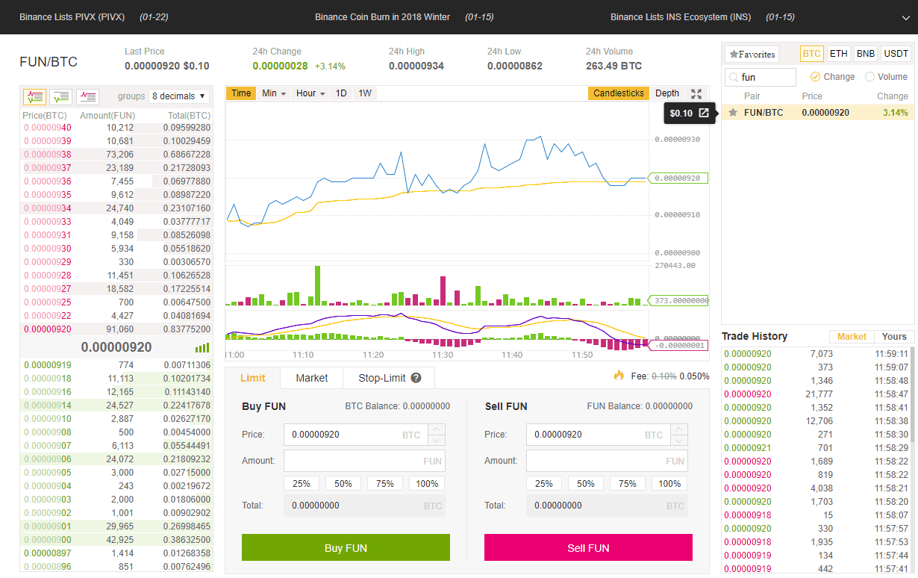This screenshot has height=578, width=918.
Task: Click the Stop-Limit help question mark icon
Action: [416, 378]
